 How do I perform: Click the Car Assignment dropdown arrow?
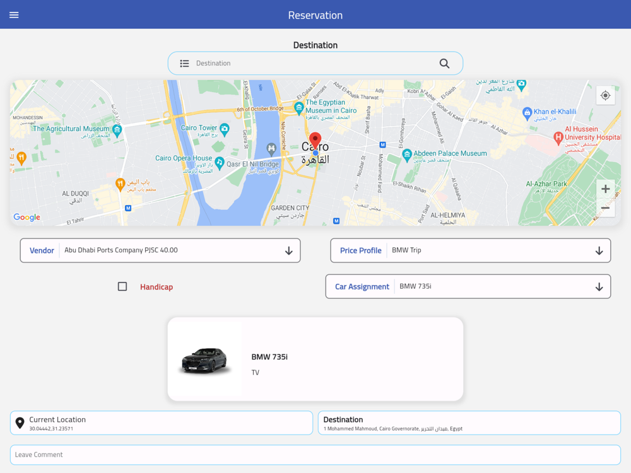pos(599,287)
